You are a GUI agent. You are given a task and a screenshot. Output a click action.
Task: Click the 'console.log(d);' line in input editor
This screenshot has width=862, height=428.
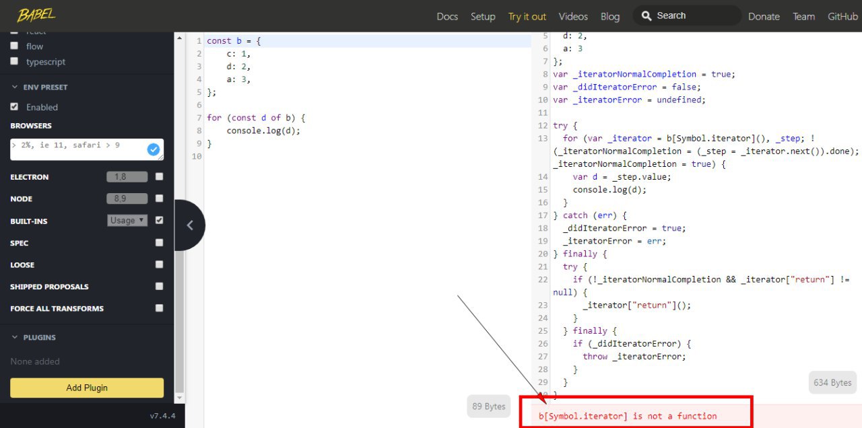click(x=263, y=131)
